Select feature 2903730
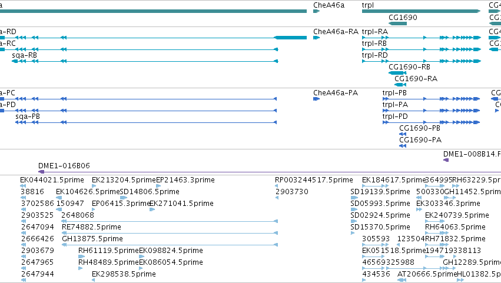Viewport: 501px width, 283px height. tap(292, 192)
